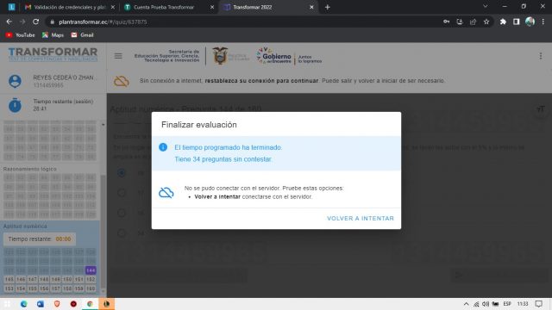Image resolution: width=552 pixels, height=310 pixels.
Task: Click the sidebar scrollbar thumb
Action: [103, 232]
